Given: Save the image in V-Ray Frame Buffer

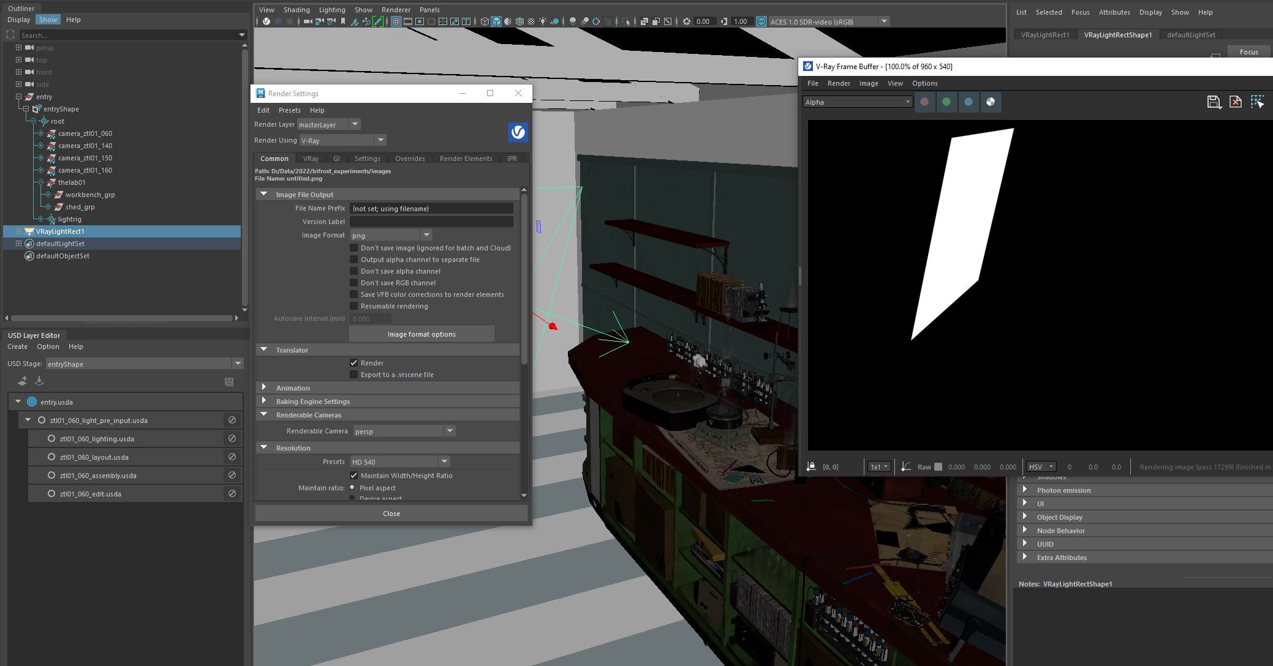Looking at the screenshot, I should click(x=1214, y=102).
